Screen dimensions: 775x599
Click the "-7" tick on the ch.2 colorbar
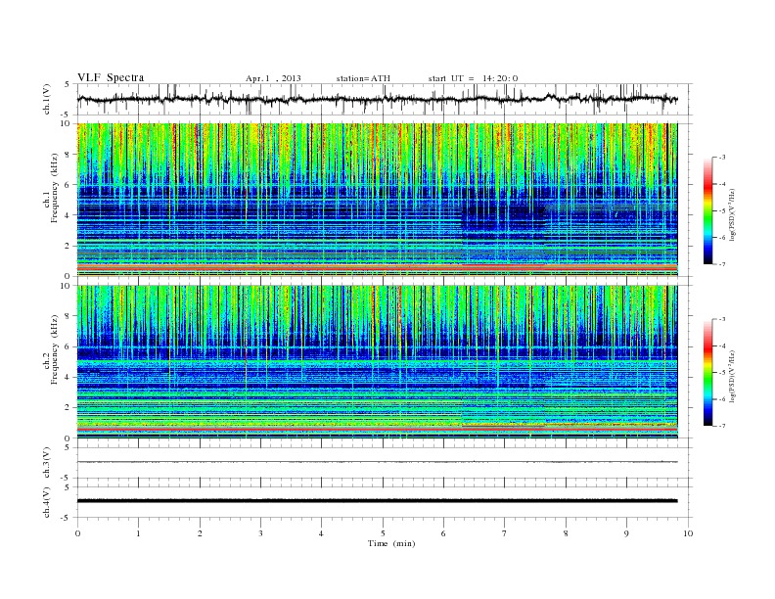click(x=722, y=426)
